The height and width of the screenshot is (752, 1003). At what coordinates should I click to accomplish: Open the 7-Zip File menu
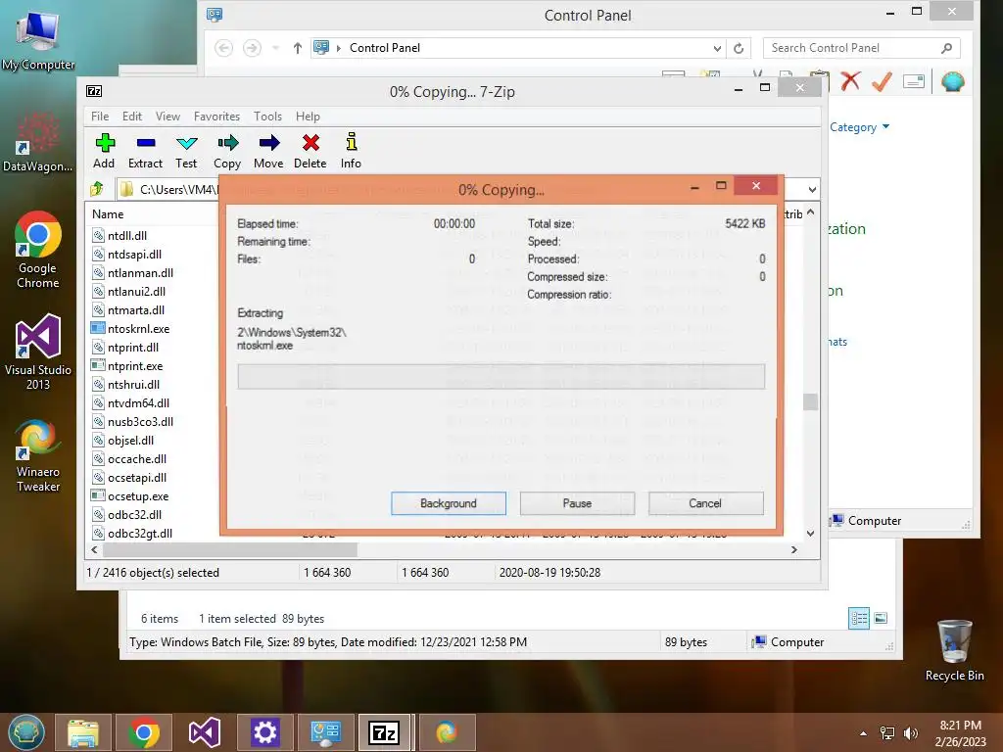[100, 117]
